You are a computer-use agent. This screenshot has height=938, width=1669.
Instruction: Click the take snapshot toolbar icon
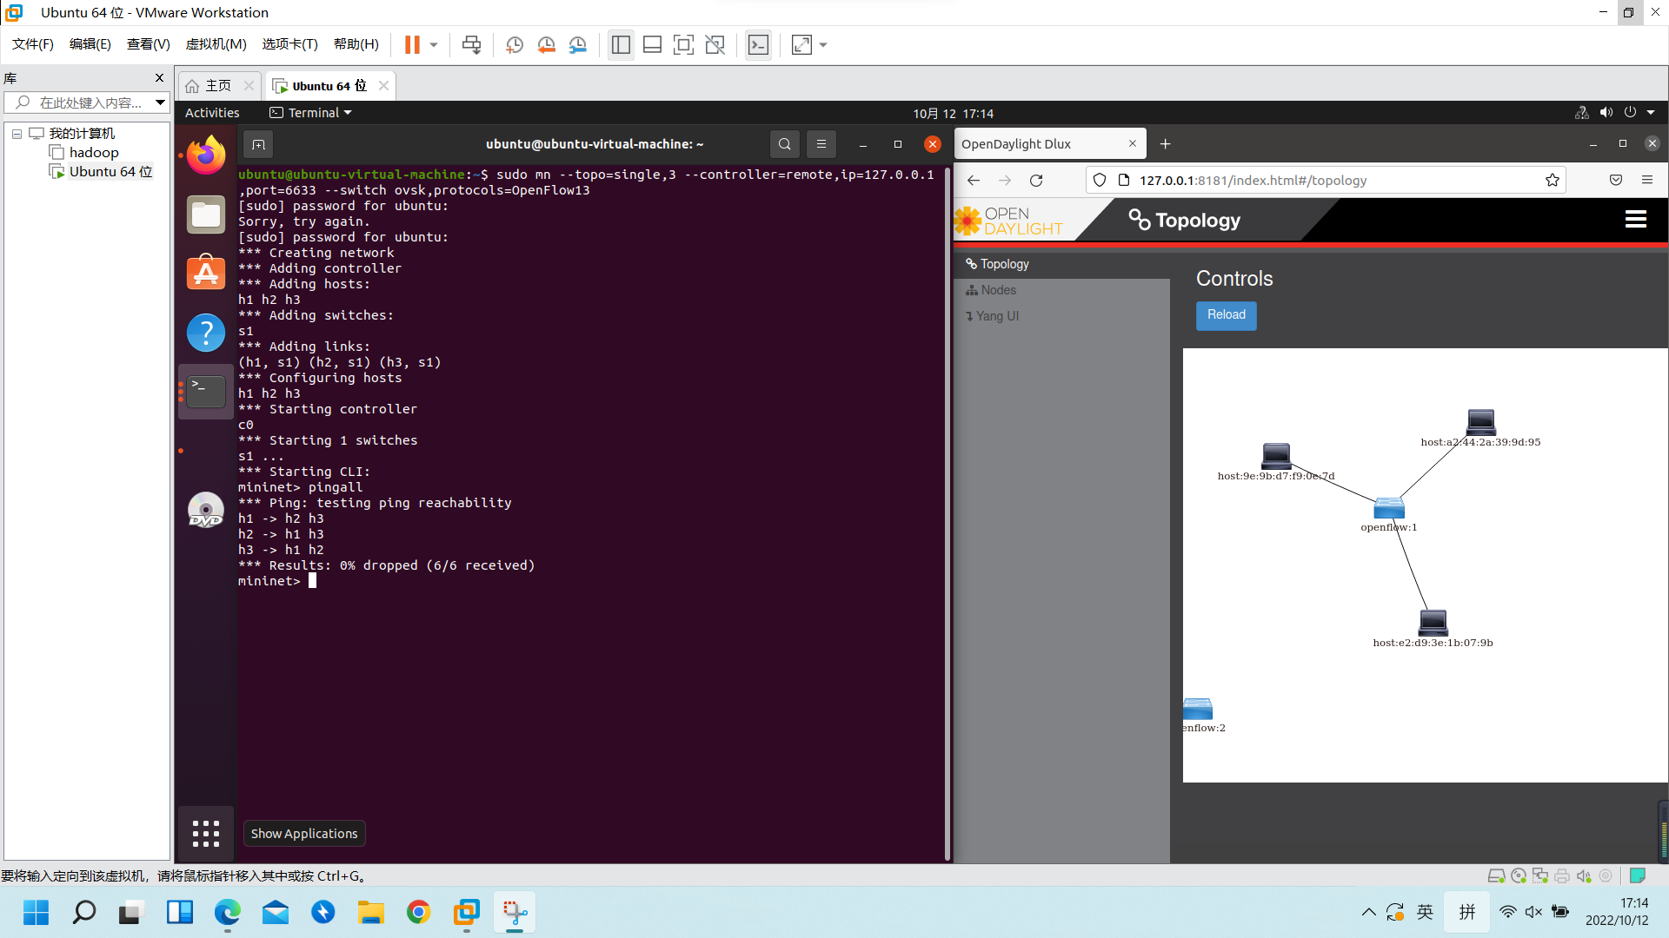point(515,45)
